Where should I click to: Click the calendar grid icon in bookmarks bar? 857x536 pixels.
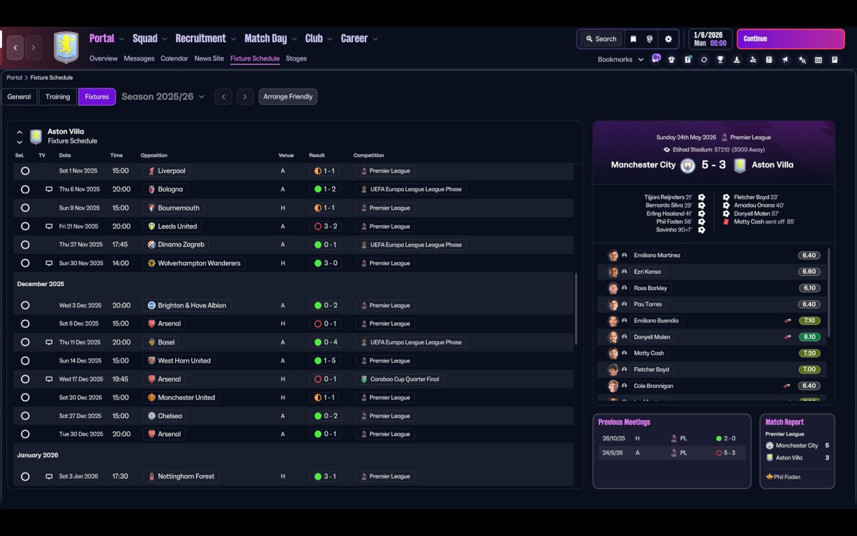pyautogui.click(x=818, y=60)
